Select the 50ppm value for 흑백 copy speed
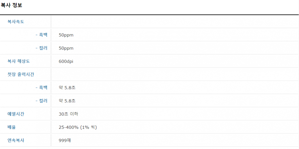Image resolution: width=299 pixels, height=149 pixels. [66, 35]
